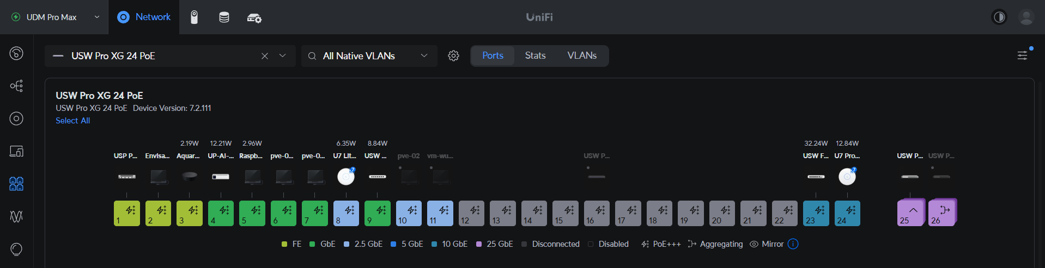Select port 10 on the switch
The width and height of the screenshot is (1045, 268).
[409, 213]
